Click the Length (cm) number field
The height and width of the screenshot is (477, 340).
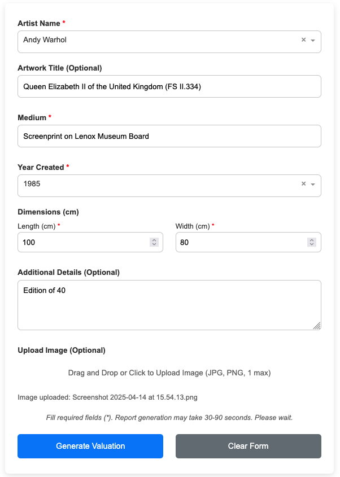click(x=82, y=242)
